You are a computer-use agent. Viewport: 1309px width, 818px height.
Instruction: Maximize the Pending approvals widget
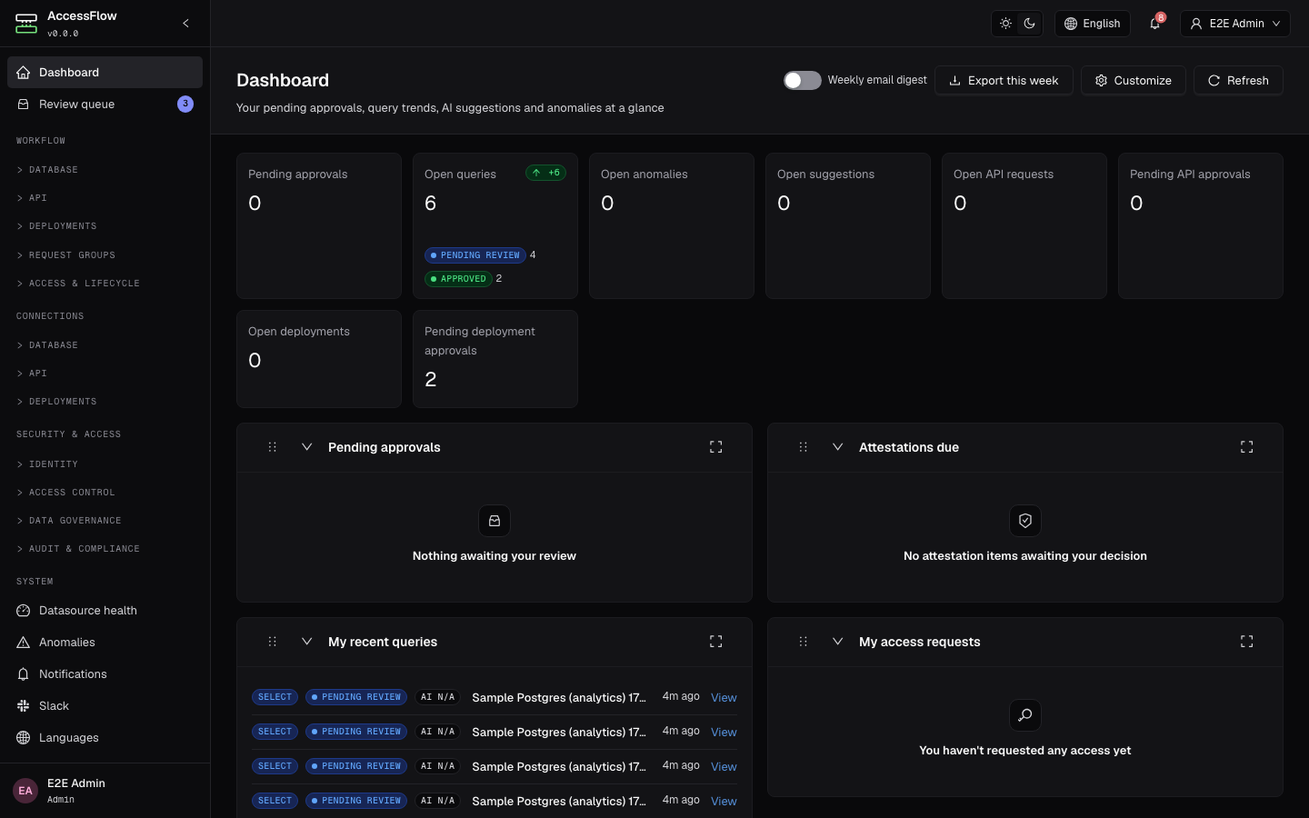pos(716,447)
